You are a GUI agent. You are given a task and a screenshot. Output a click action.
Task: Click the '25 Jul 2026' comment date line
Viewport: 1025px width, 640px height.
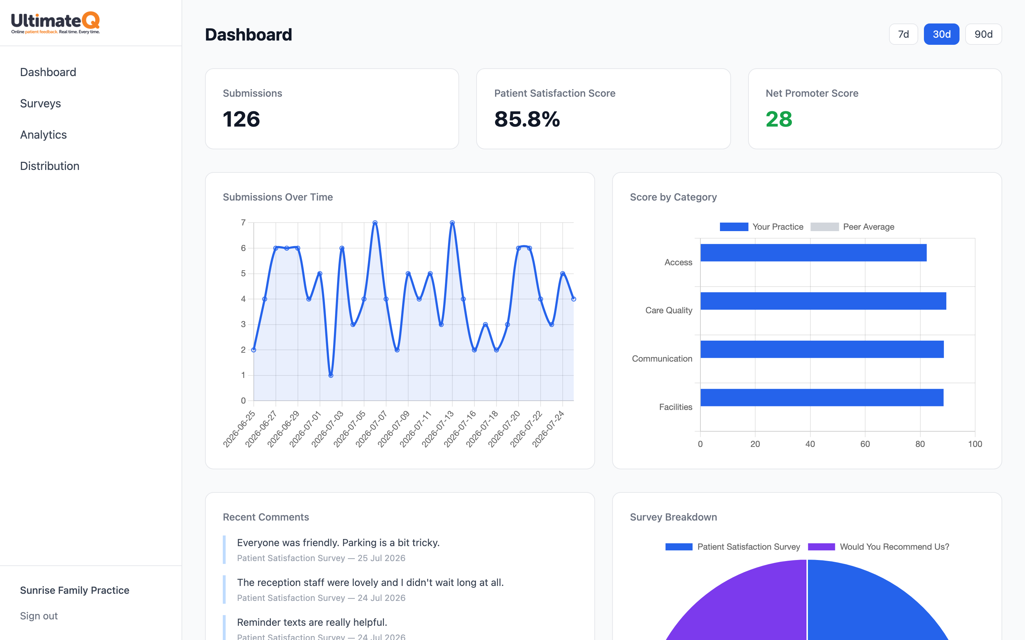pyautogui.click(x=321, y=558)
